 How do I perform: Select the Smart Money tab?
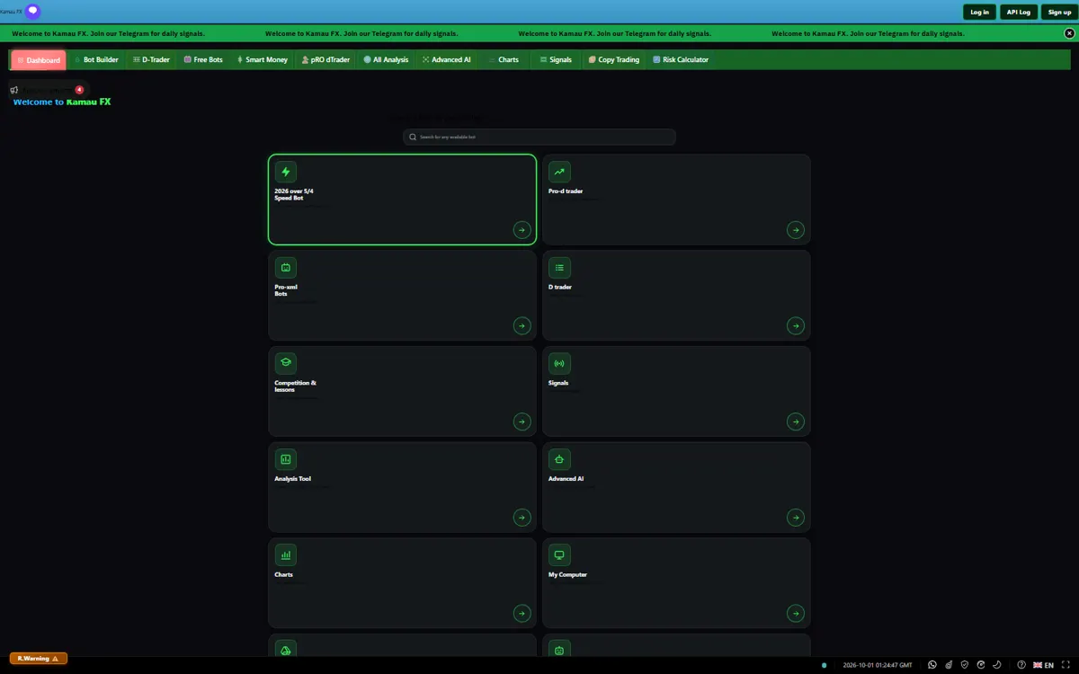click(x=262, y=60)
